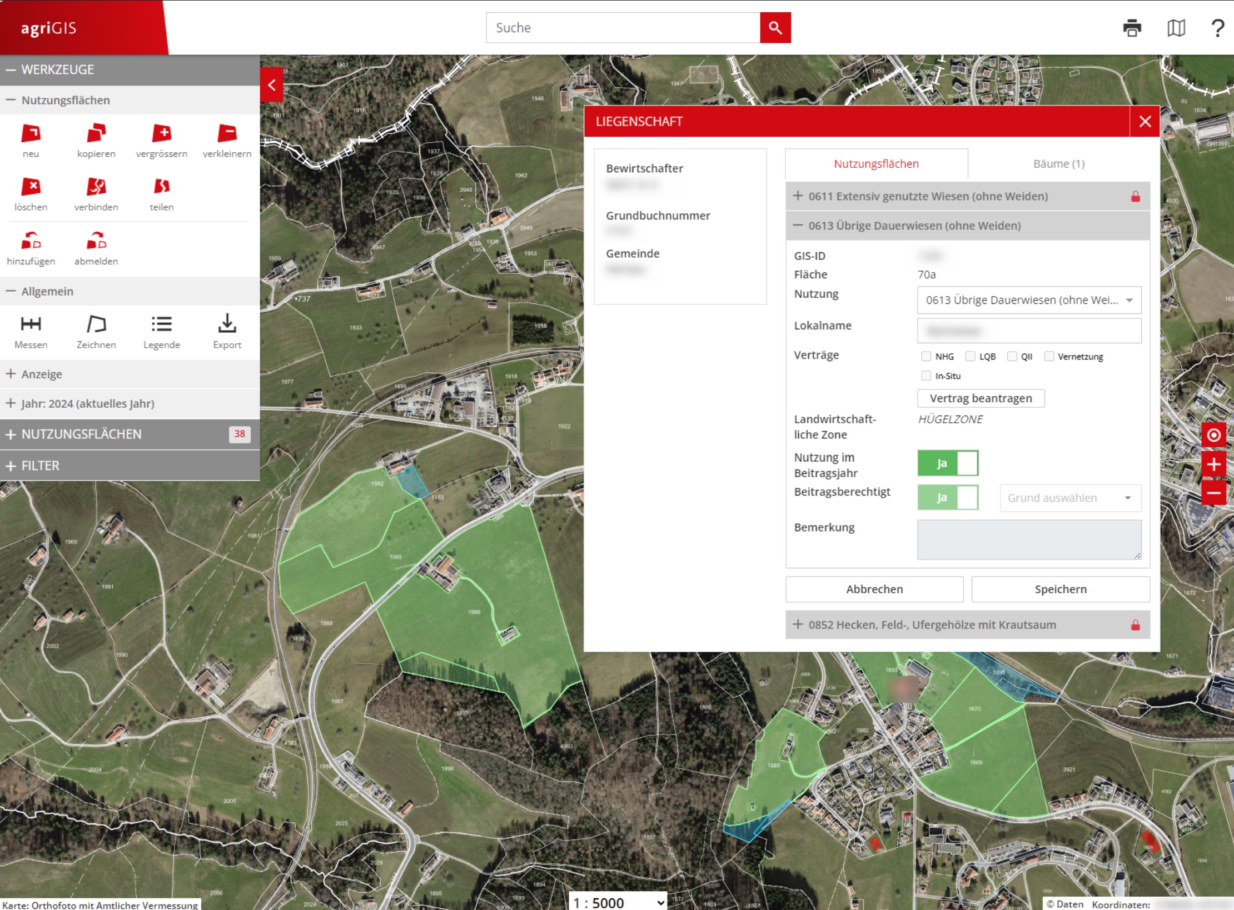
Task: Open the 'Grund auswählen' dropdown
Action: click(1069, 498)
